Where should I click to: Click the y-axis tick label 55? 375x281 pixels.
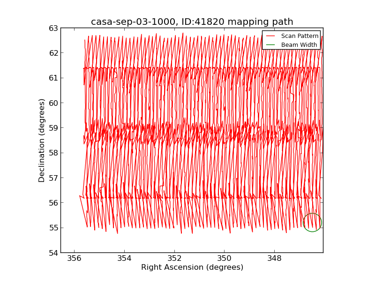[53, 228]
